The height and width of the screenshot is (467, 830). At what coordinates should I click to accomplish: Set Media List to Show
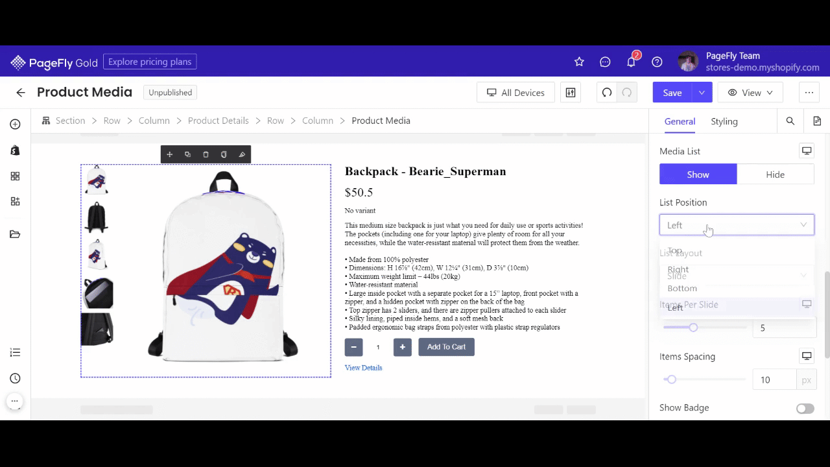[x=698, y=174]
